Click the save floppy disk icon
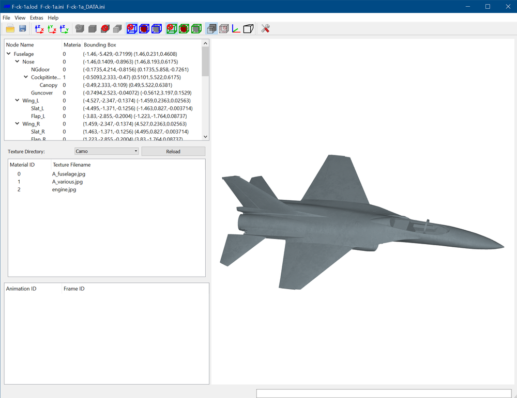Screen dimensions: 517x398 pyautogui.click(x=22, y=28)
